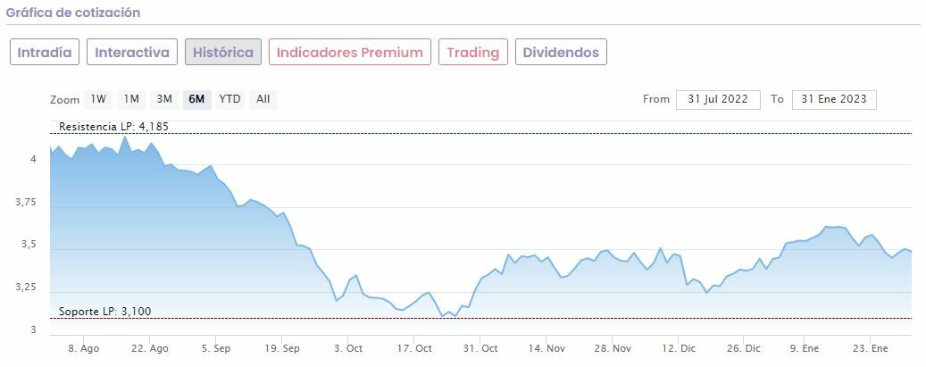Set zoom range to 1M
The height and width of the screenshot is (367, 926).
pyautogui.click(x=131, y=99)
